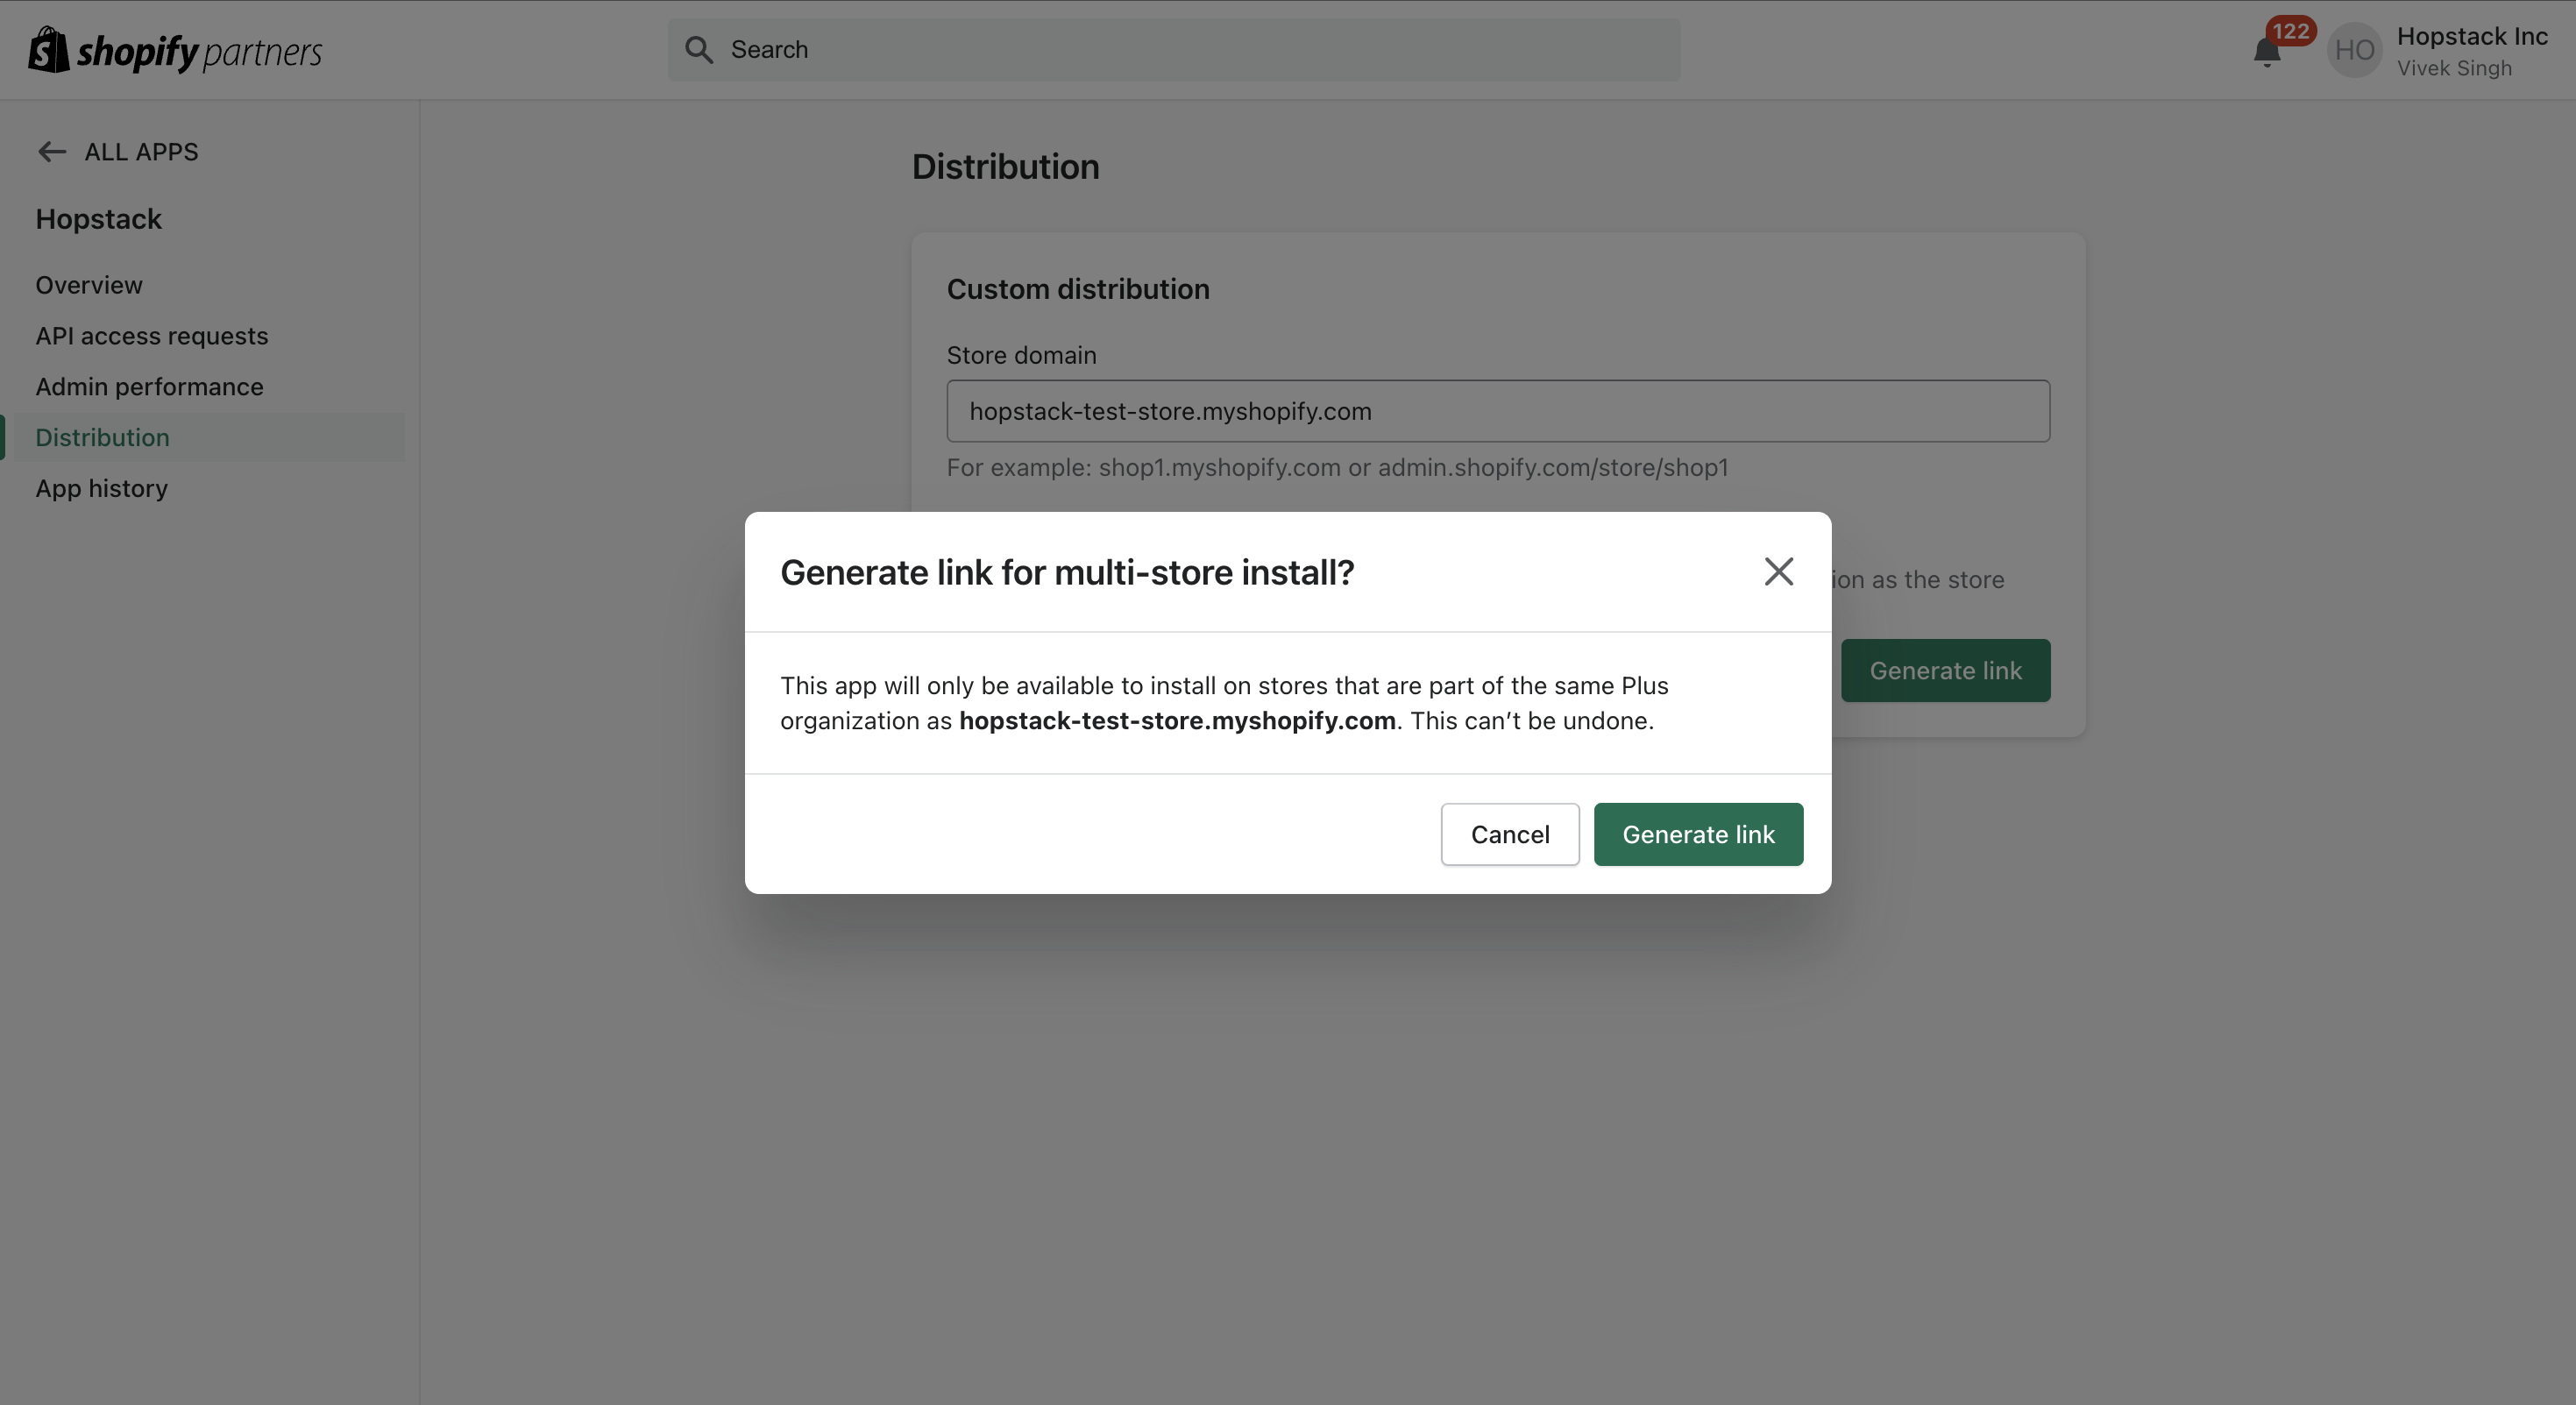
Task: Open the Overview sidebar item
Action: 89,285
